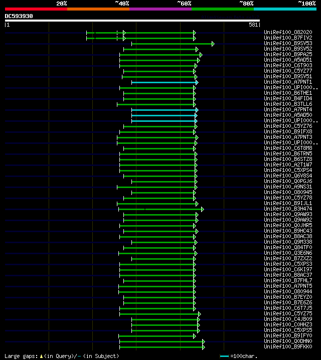The image size is (321, 360).
Task: Open hit UniRef100_Q84TF0
Action: 288,247
